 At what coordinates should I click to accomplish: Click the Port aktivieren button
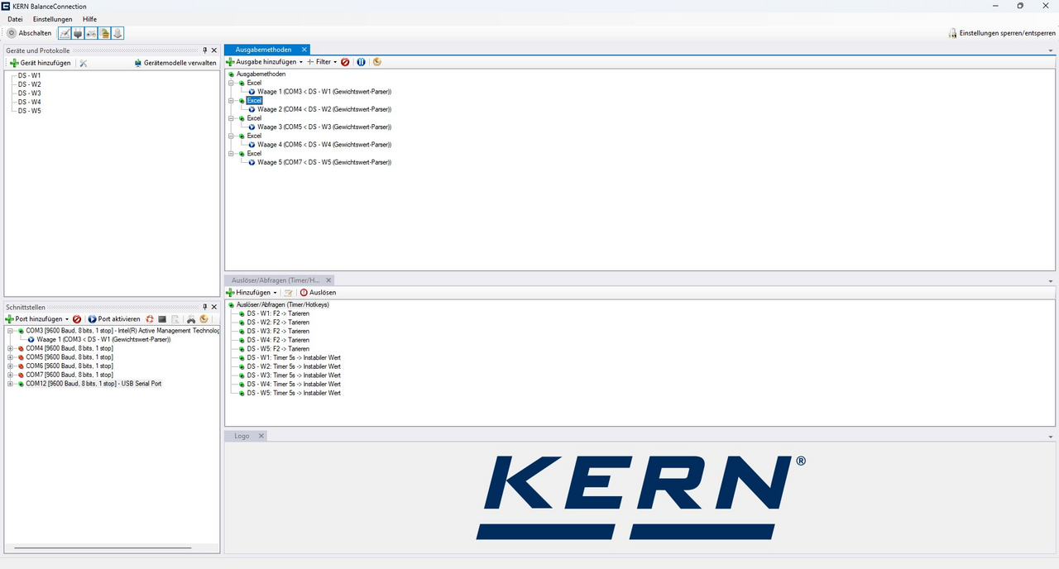click(x=114, y=319)
